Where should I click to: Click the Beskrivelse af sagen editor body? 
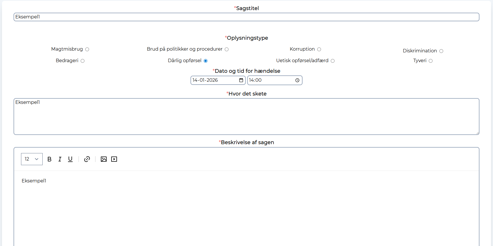[246, 207]
